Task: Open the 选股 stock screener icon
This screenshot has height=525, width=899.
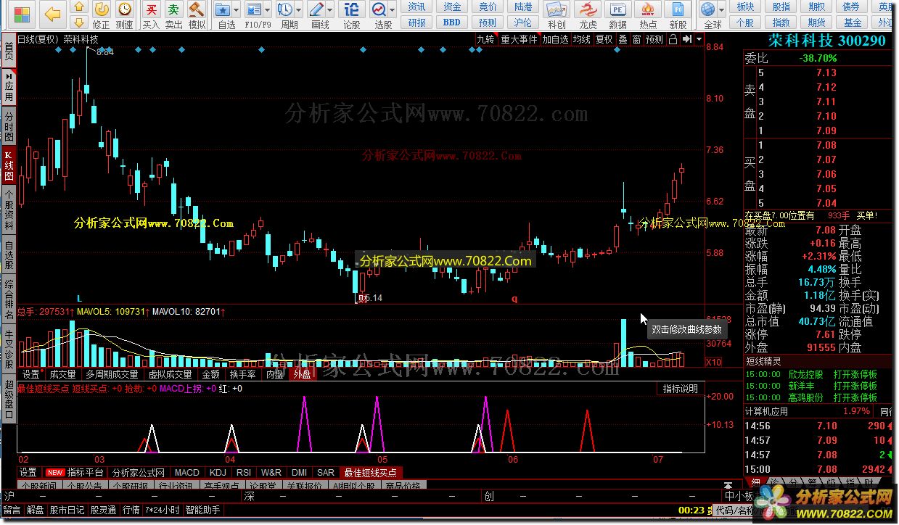Action: pyautogui.click(x=379, y=9)
